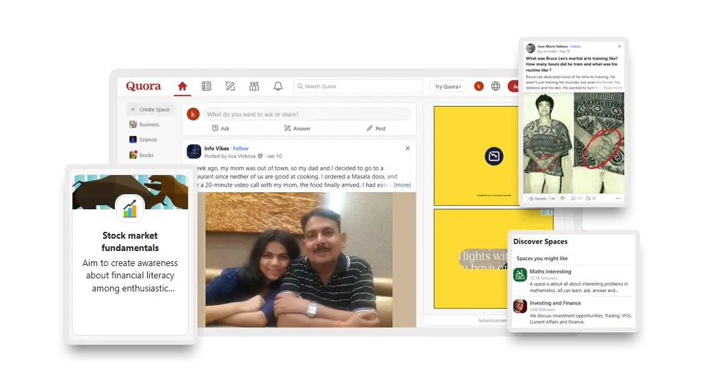Image resolution: width=705 pixels, height=381 pixels.
Task: Open more options on Bruce Lee answer
Action: [618, 198]
